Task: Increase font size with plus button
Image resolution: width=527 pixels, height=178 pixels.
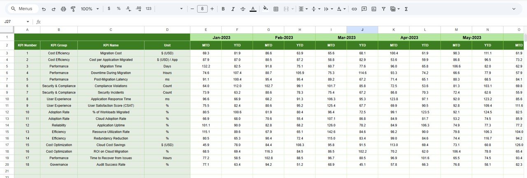Action: pyautogui.click(x=212, y=9)
